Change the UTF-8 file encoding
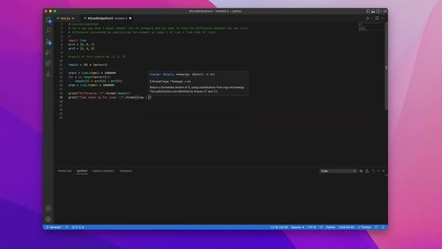This screenshot has width=442, height=249. (311, 228)
